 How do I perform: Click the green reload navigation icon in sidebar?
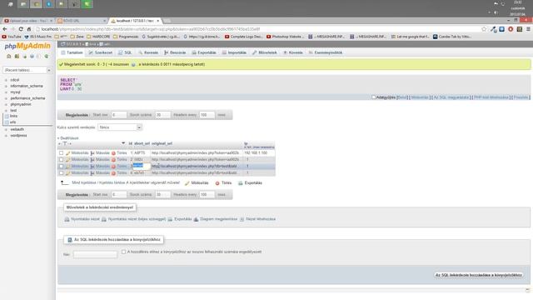[x=47, y=57]
